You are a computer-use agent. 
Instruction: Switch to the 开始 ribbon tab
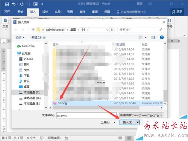(20, 12)
